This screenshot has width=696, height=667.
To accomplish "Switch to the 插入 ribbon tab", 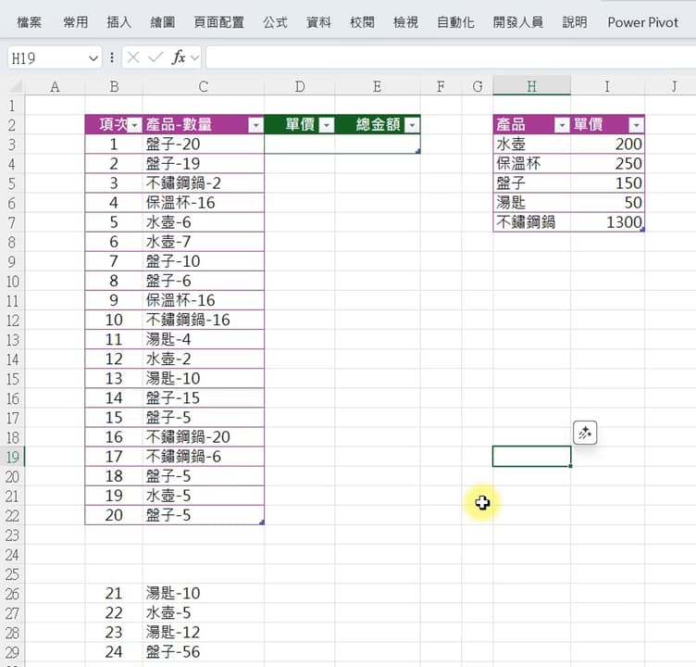I will click(x=118, y=22).
